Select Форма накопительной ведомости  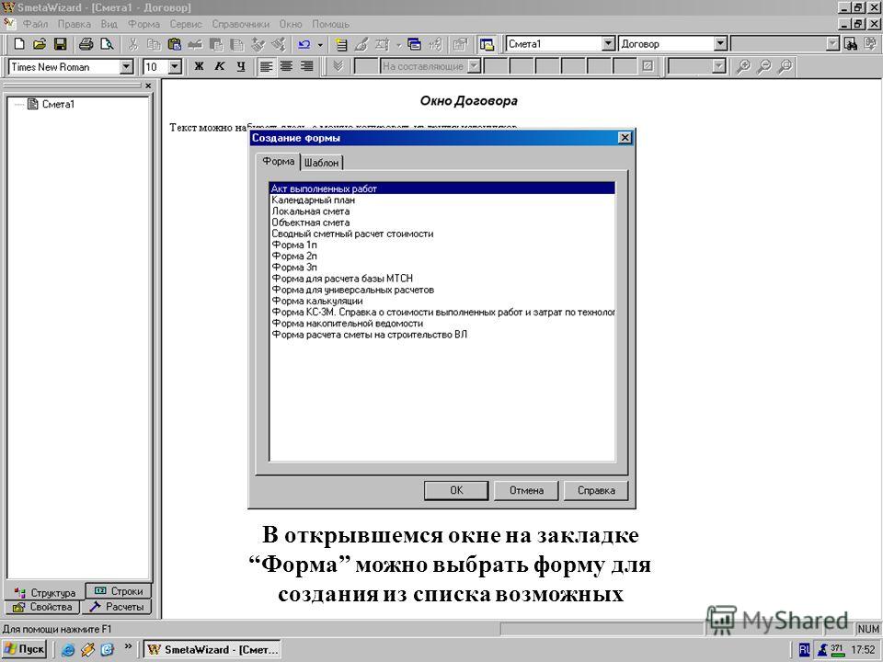point(442,324)
